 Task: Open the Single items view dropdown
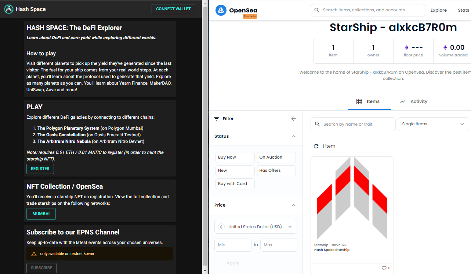click(433, 124)
